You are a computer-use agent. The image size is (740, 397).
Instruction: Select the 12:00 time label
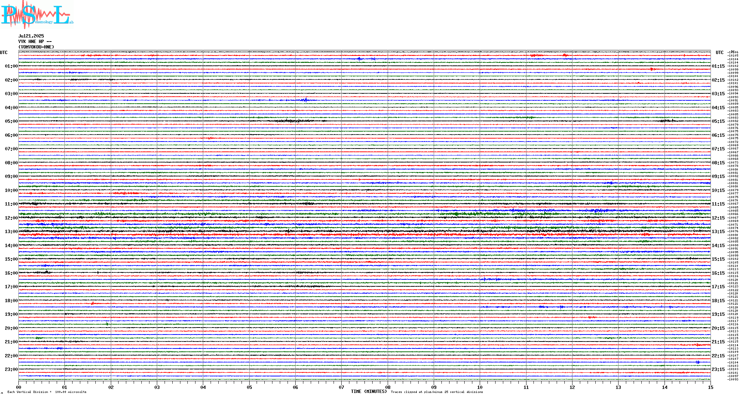point(11,218)
